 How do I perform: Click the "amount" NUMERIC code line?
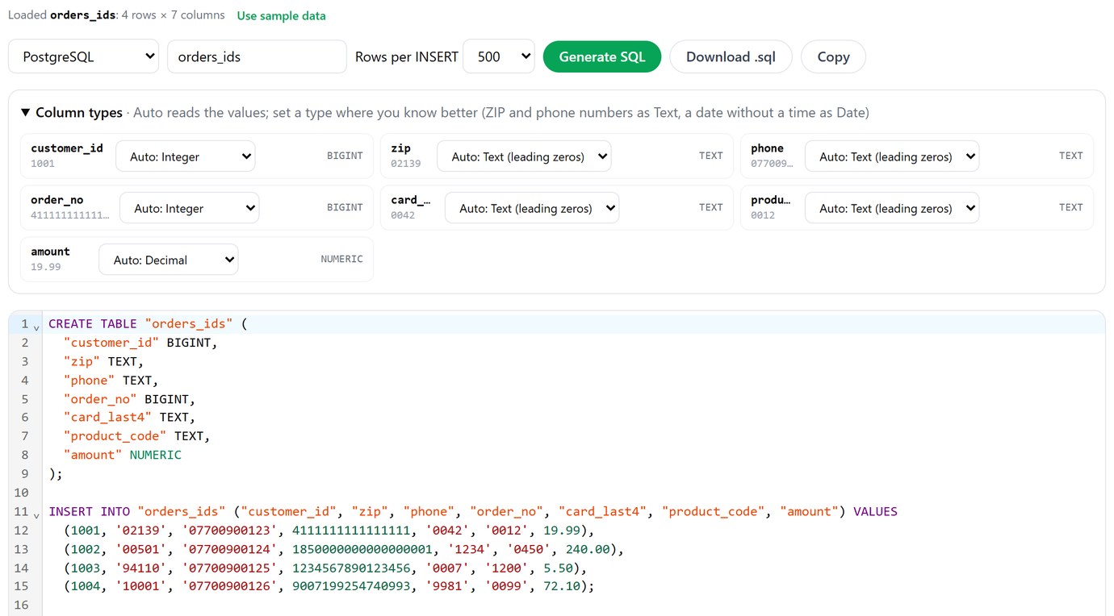tap(123, 455)
